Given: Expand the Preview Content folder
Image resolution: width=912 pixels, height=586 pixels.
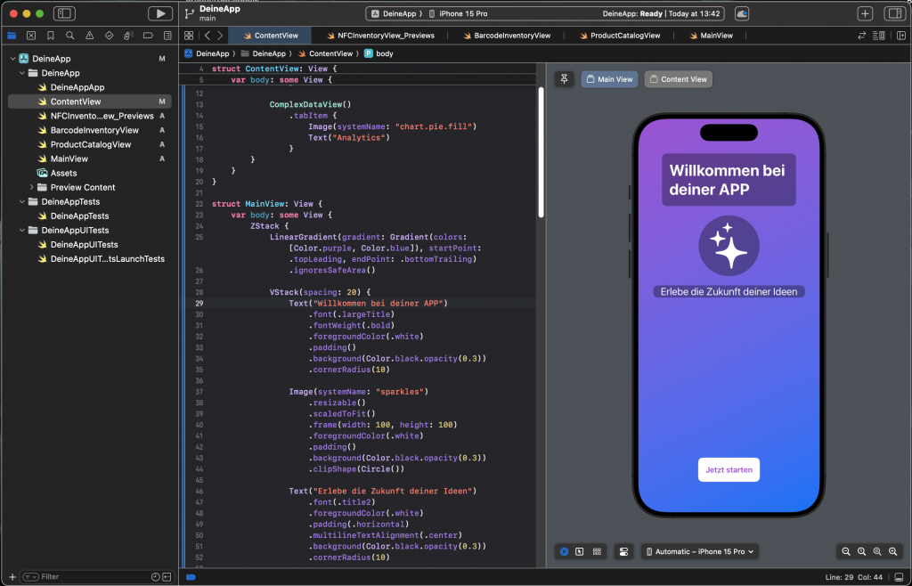Looking at the screenshot, I should tap(32, 188).
